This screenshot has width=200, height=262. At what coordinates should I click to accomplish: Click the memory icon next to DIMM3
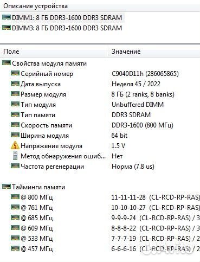7,28
